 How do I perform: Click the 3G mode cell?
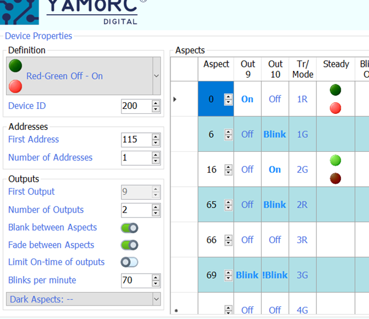point(303,275)
